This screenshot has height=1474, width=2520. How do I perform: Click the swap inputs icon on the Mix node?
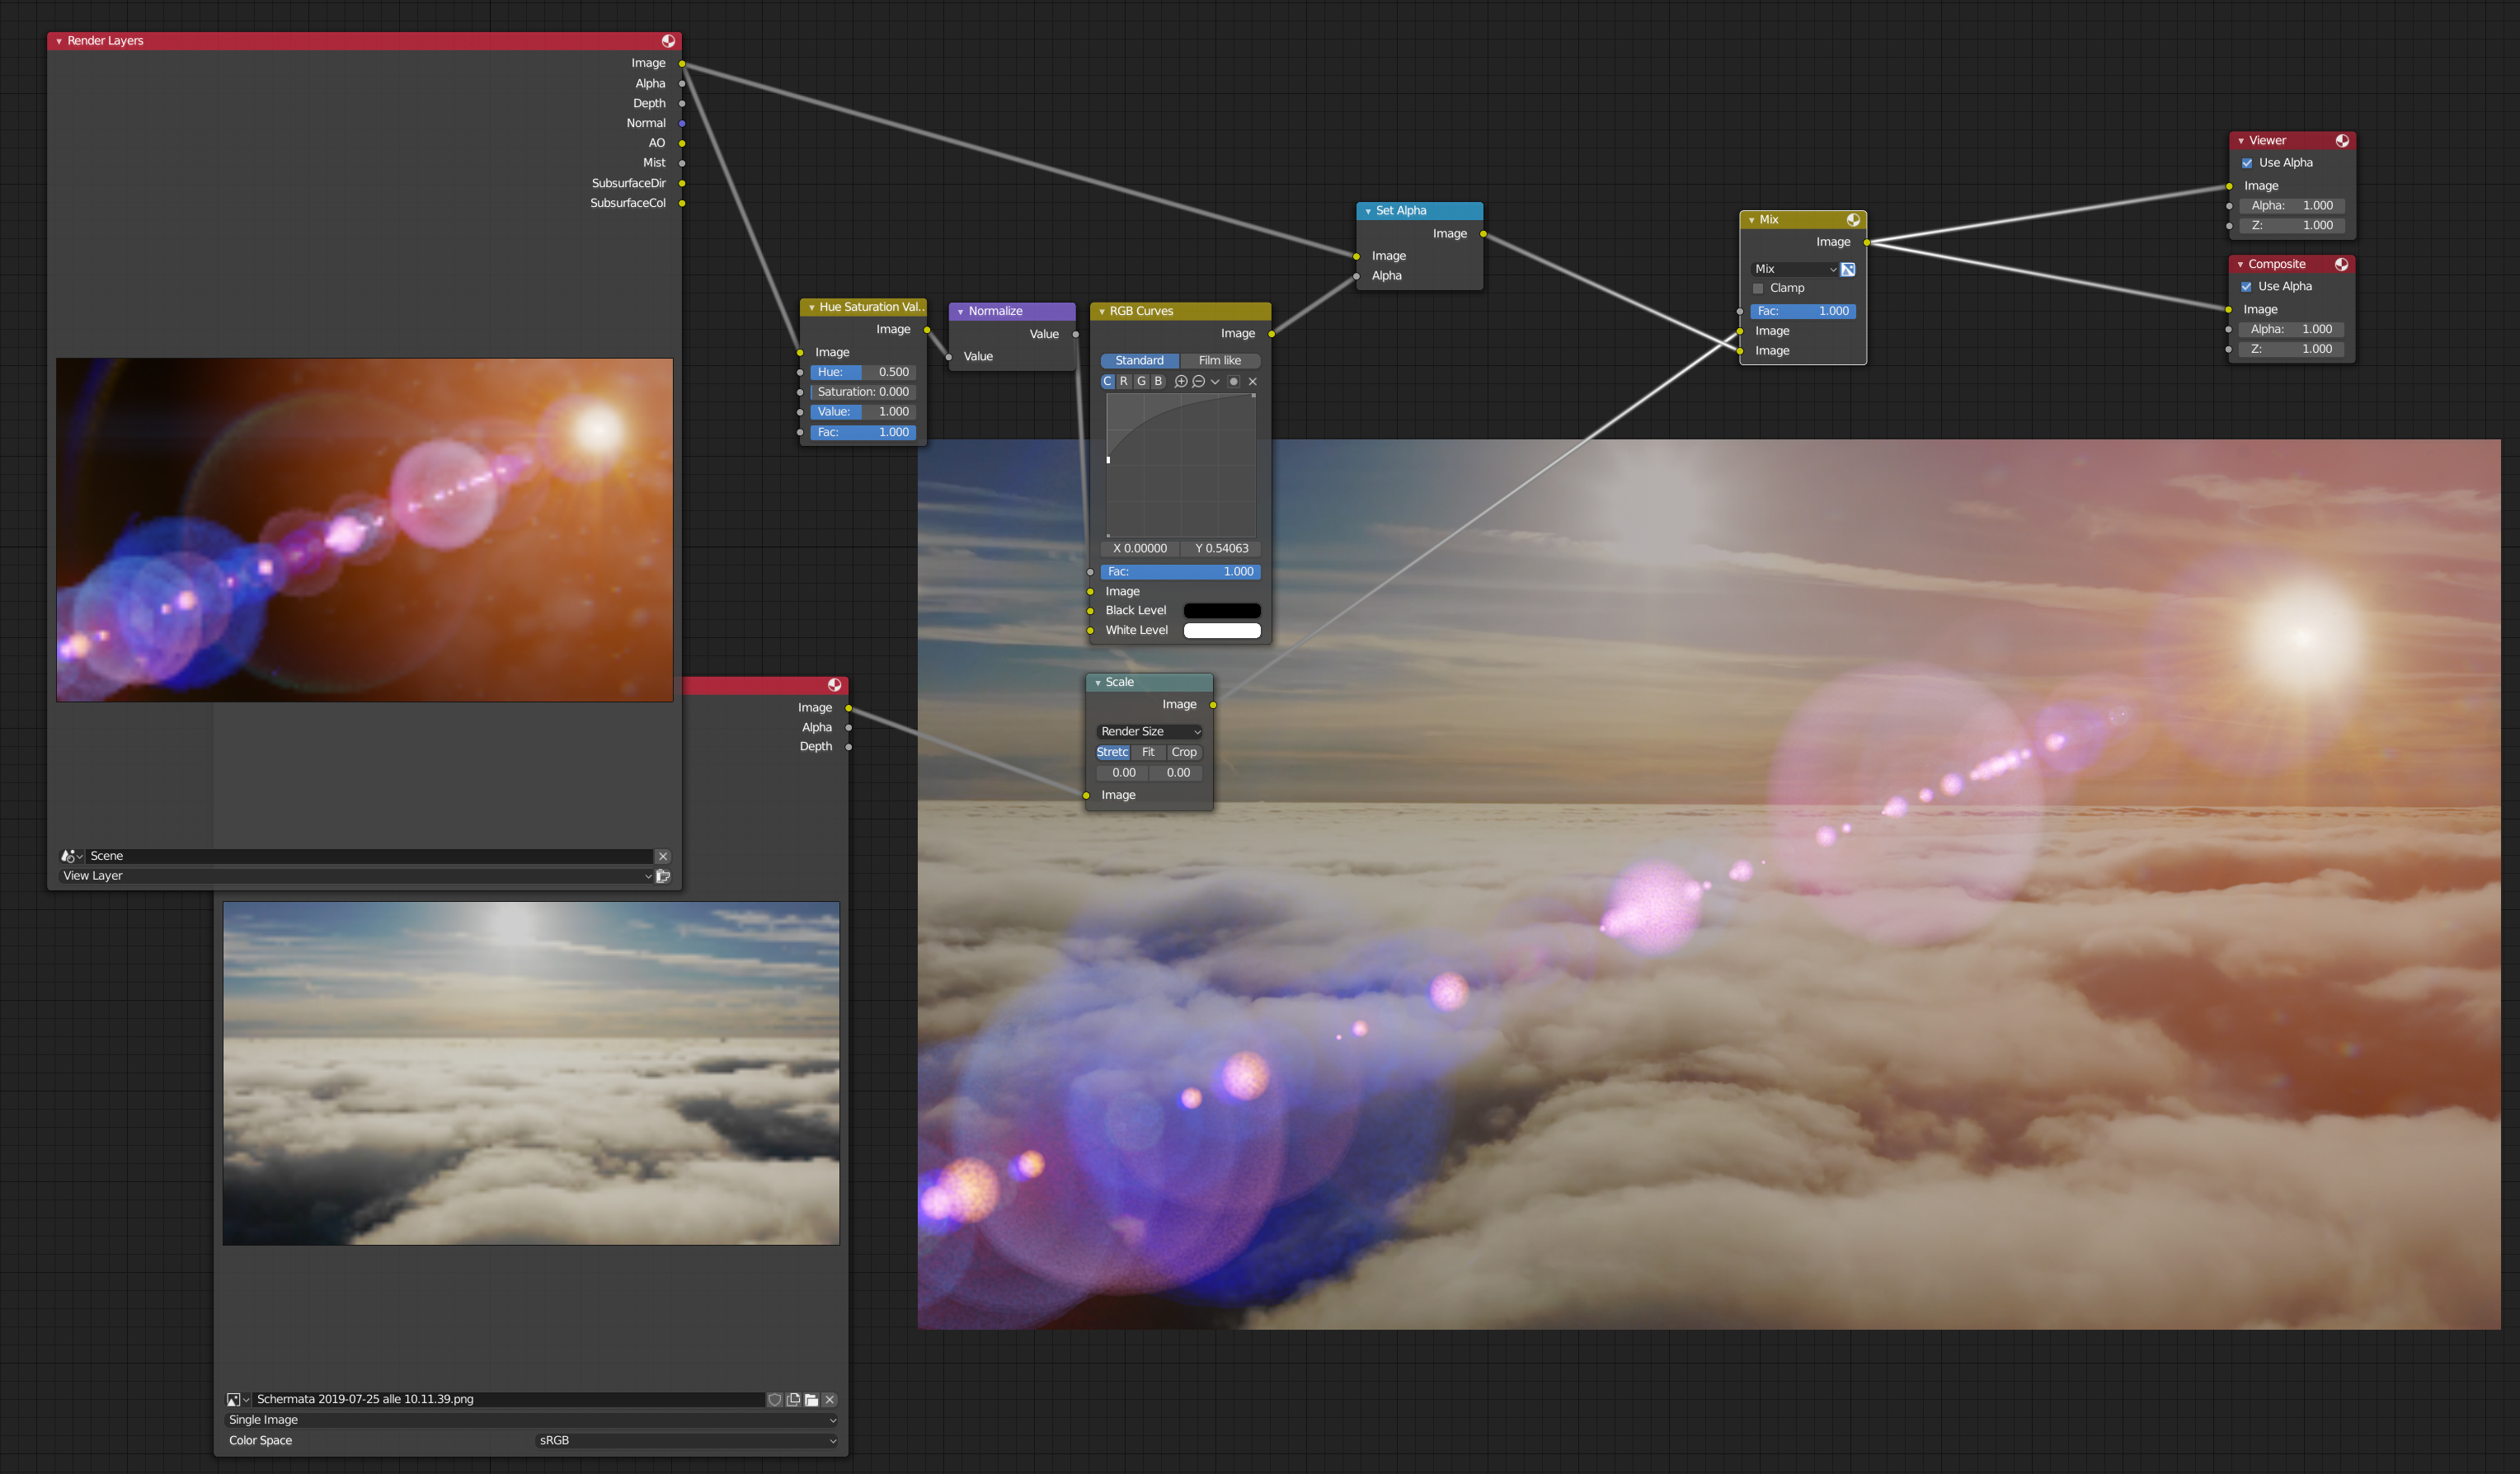[1847, 269]
